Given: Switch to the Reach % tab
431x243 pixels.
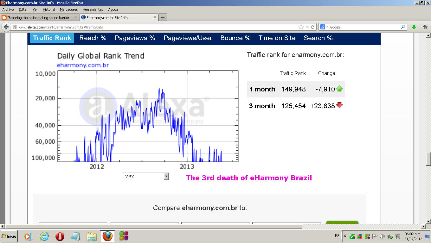Looking at the screenshot, I should [x=93, y=38].
